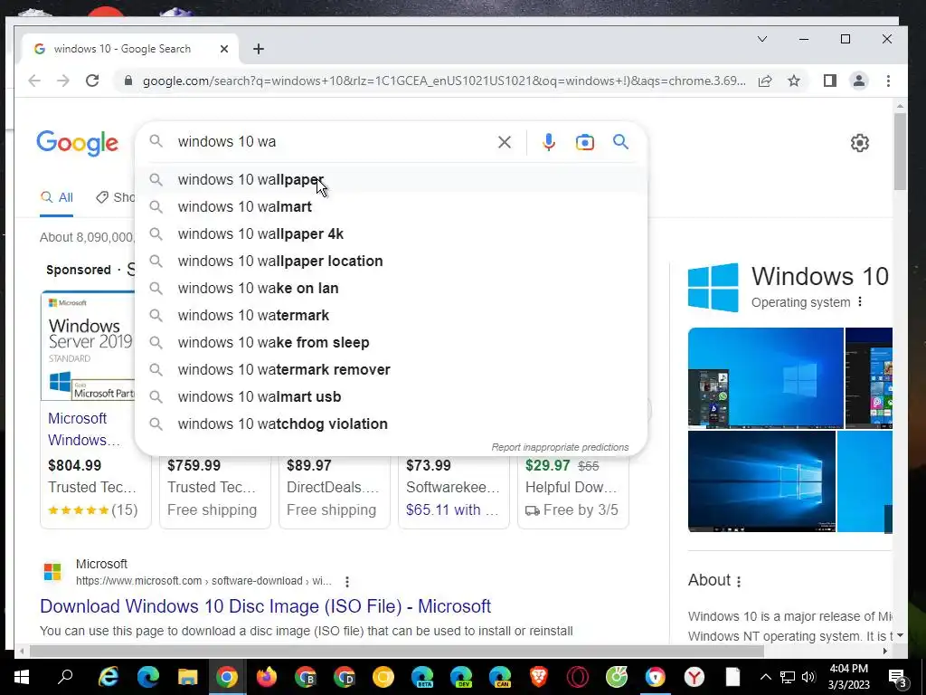Screen dimensions: 926x695
Task: Open Download Windows 10 Disc Image link
Action: tap(265, 606)
